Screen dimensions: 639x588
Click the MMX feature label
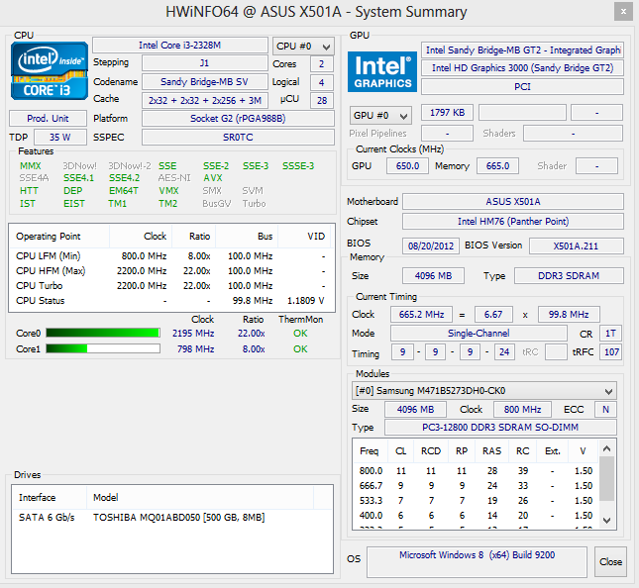click(31, 166)
